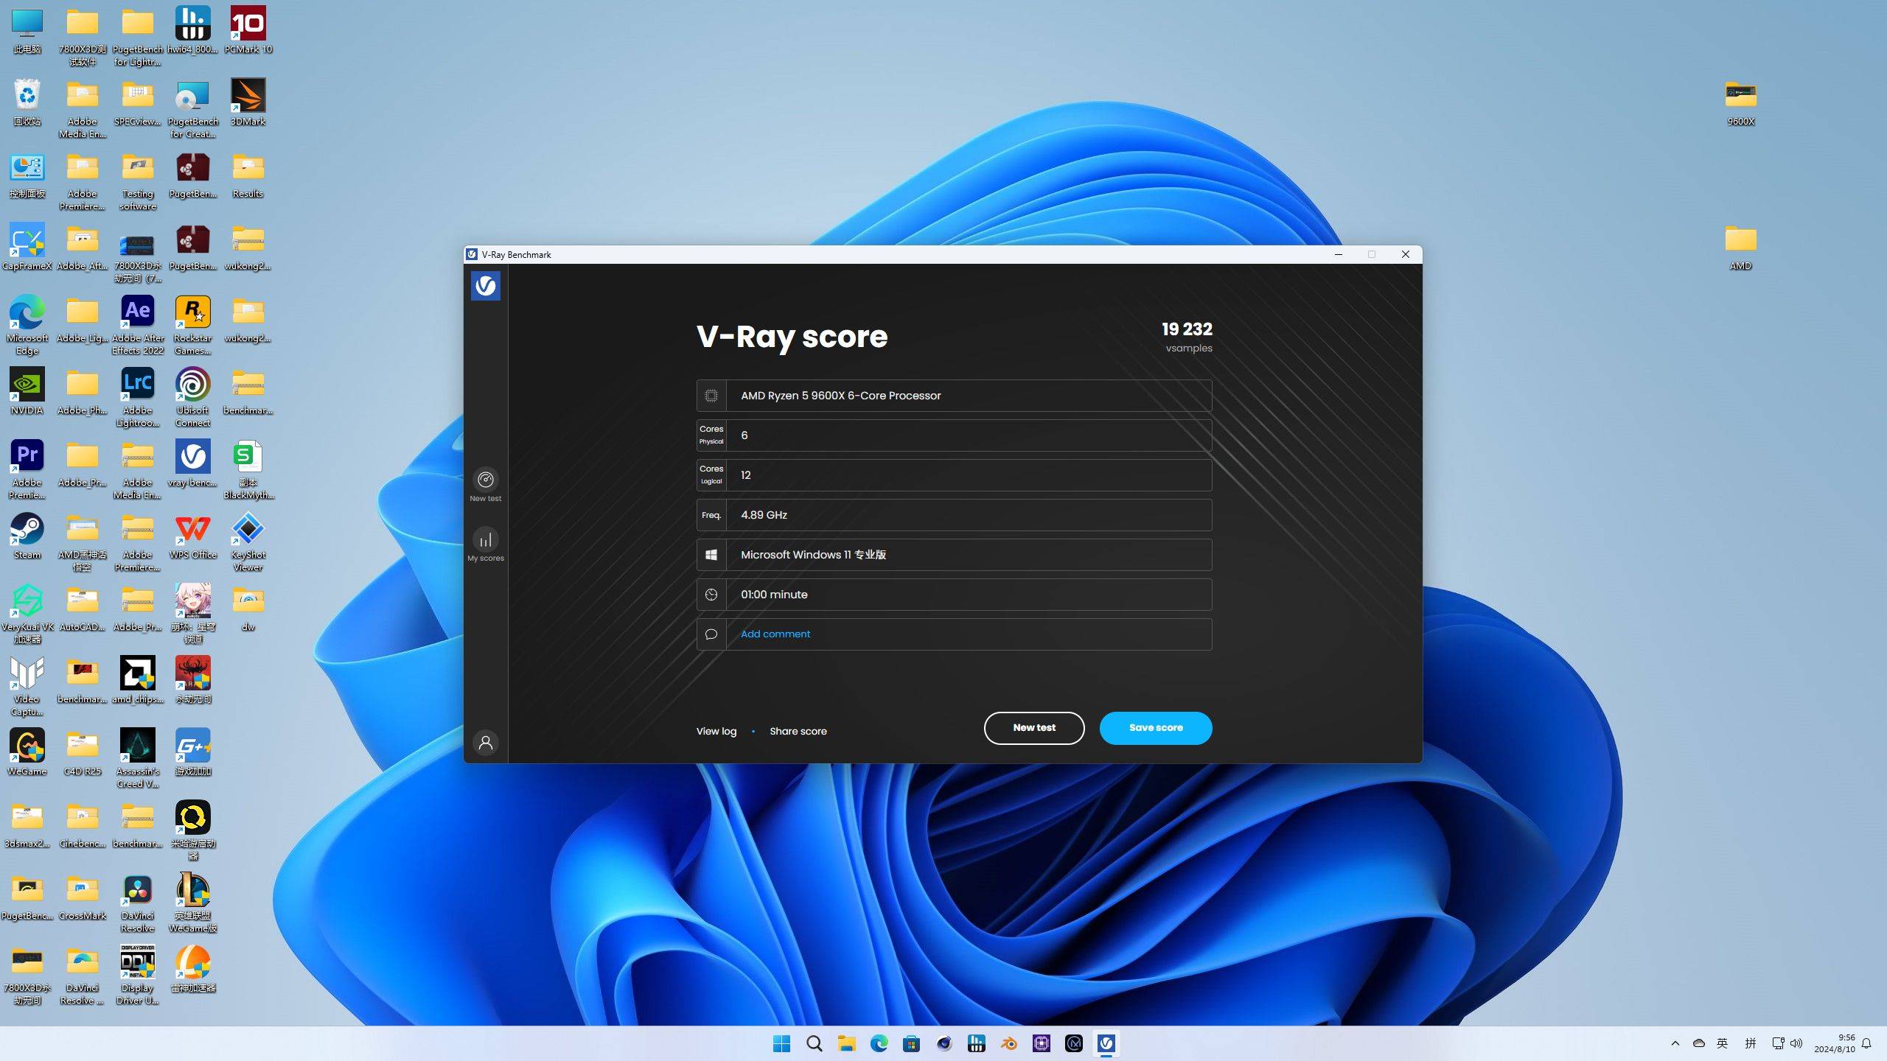Screen dimensions: 1887x1061
Task: Select Microsoft Windows 11 OS text
Action: (813, 555)
